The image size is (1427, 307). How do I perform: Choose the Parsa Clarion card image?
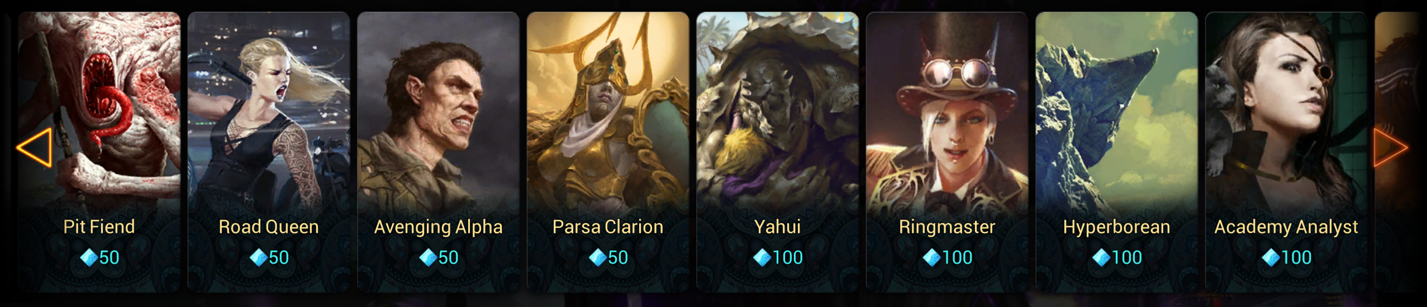coord(608,111)
